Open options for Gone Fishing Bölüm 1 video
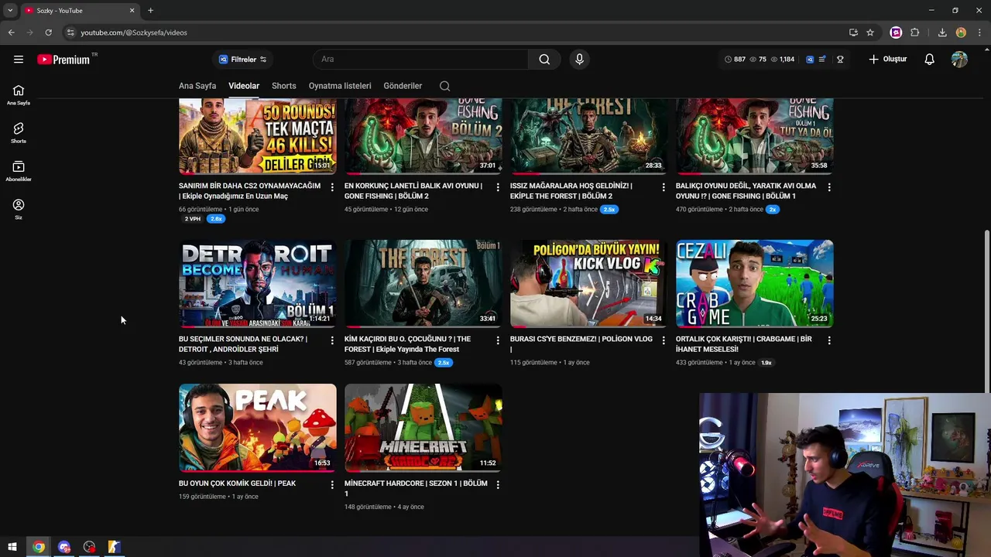 pos(829,187)
